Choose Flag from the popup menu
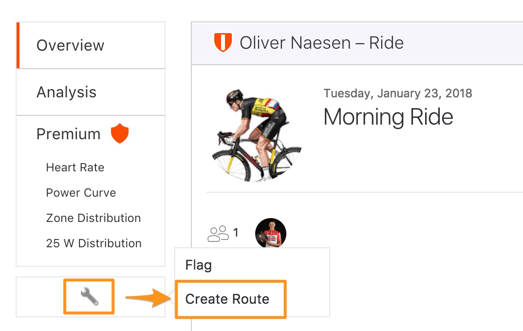This screenshot has width=523, height=331. (199, 265)
